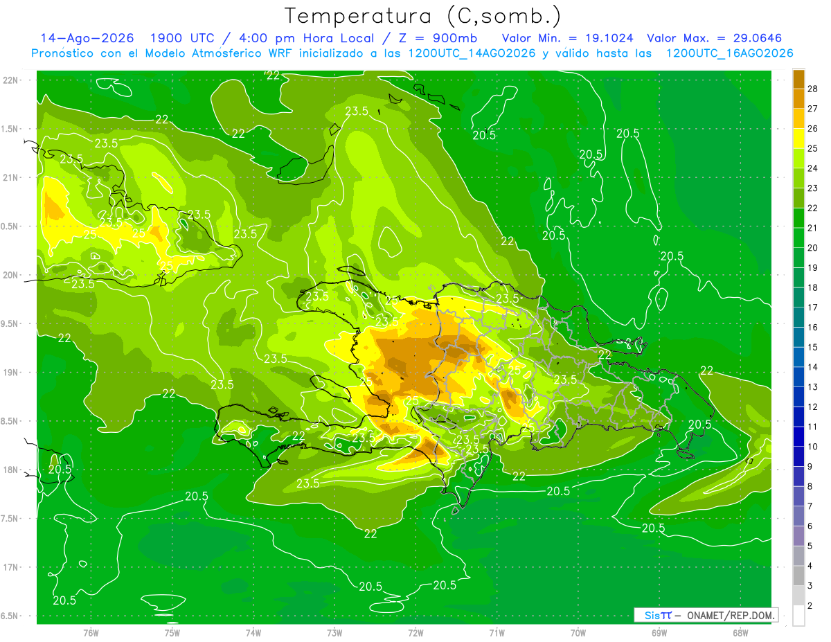The width and height of the screenshot is (831, 642).
Task: Click color bar label 15
Action: 813,347
